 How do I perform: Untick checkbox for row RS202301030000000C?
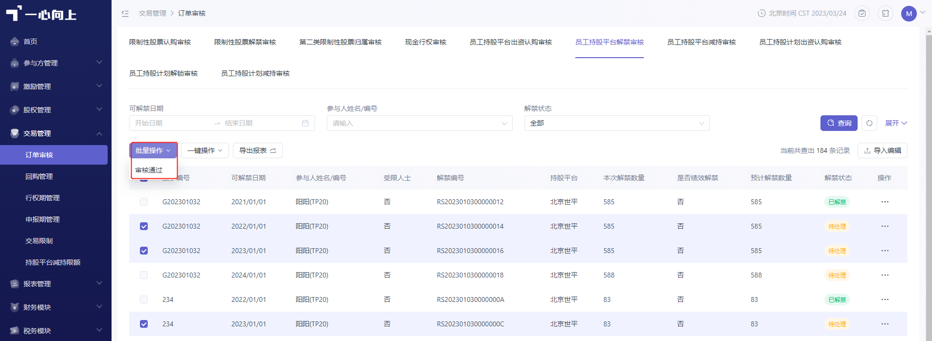pos(144,324)
